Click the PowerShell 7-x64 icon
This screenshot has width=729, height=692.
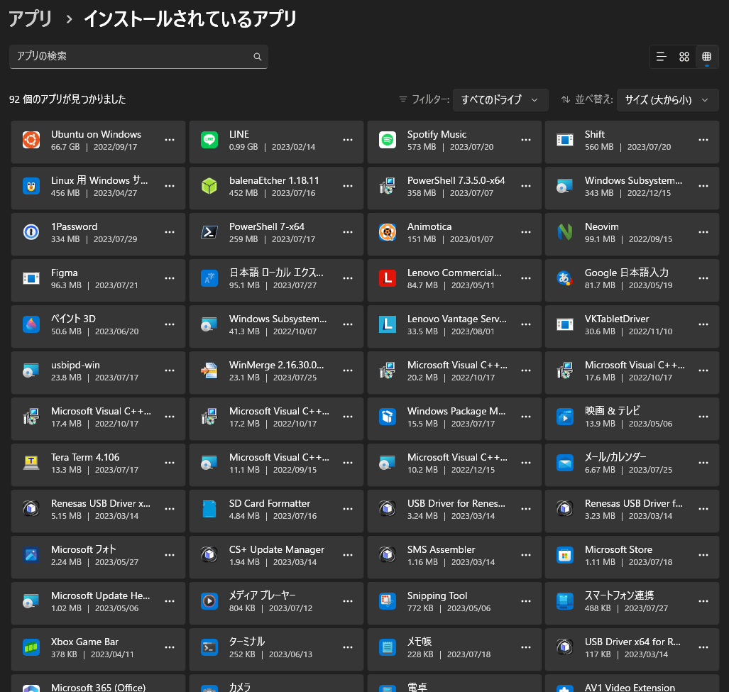point(209,232)
